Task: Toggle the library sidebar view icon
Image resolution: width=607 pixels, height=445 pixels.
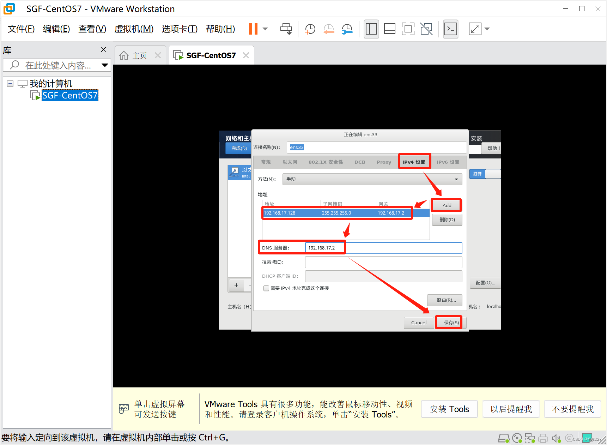Action: click(x=371, y=29)
